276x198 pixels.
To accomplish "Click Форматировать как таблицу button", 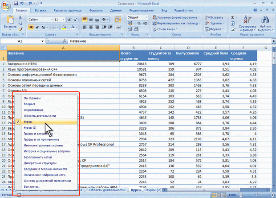I will (178, 24).
